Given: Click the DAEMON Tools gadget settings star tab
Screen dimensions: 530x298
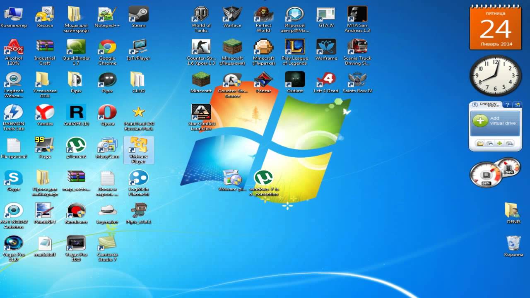Looking at the screenshot, I should click(x=518, y=105).
